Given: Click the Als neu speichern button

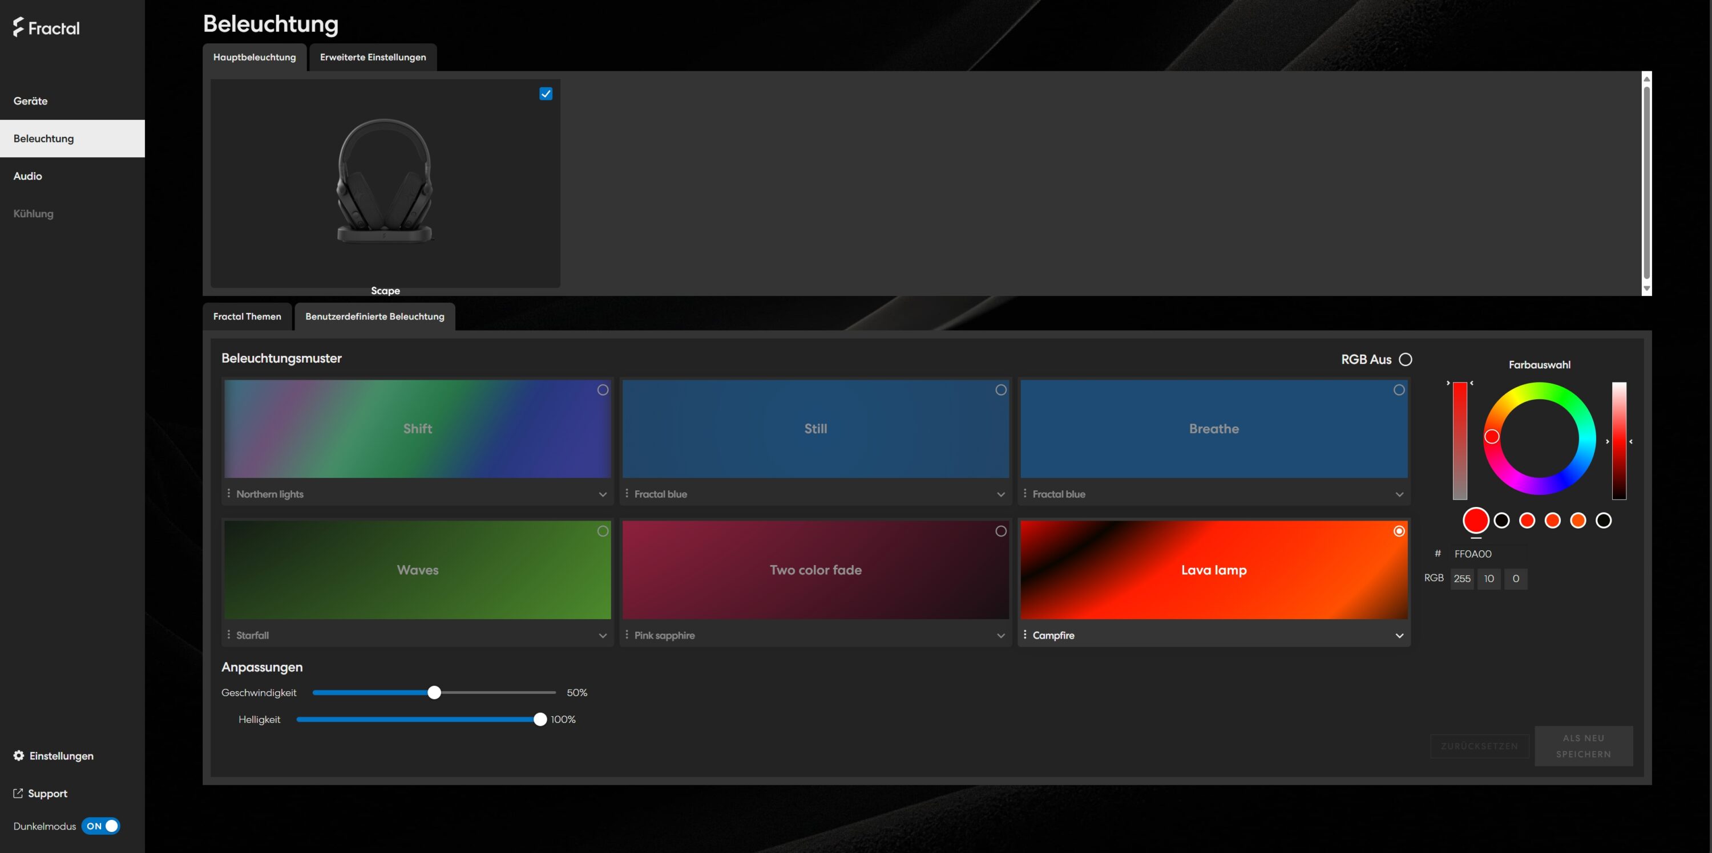Looking at the screenshot, I should tap(1583, 745).
